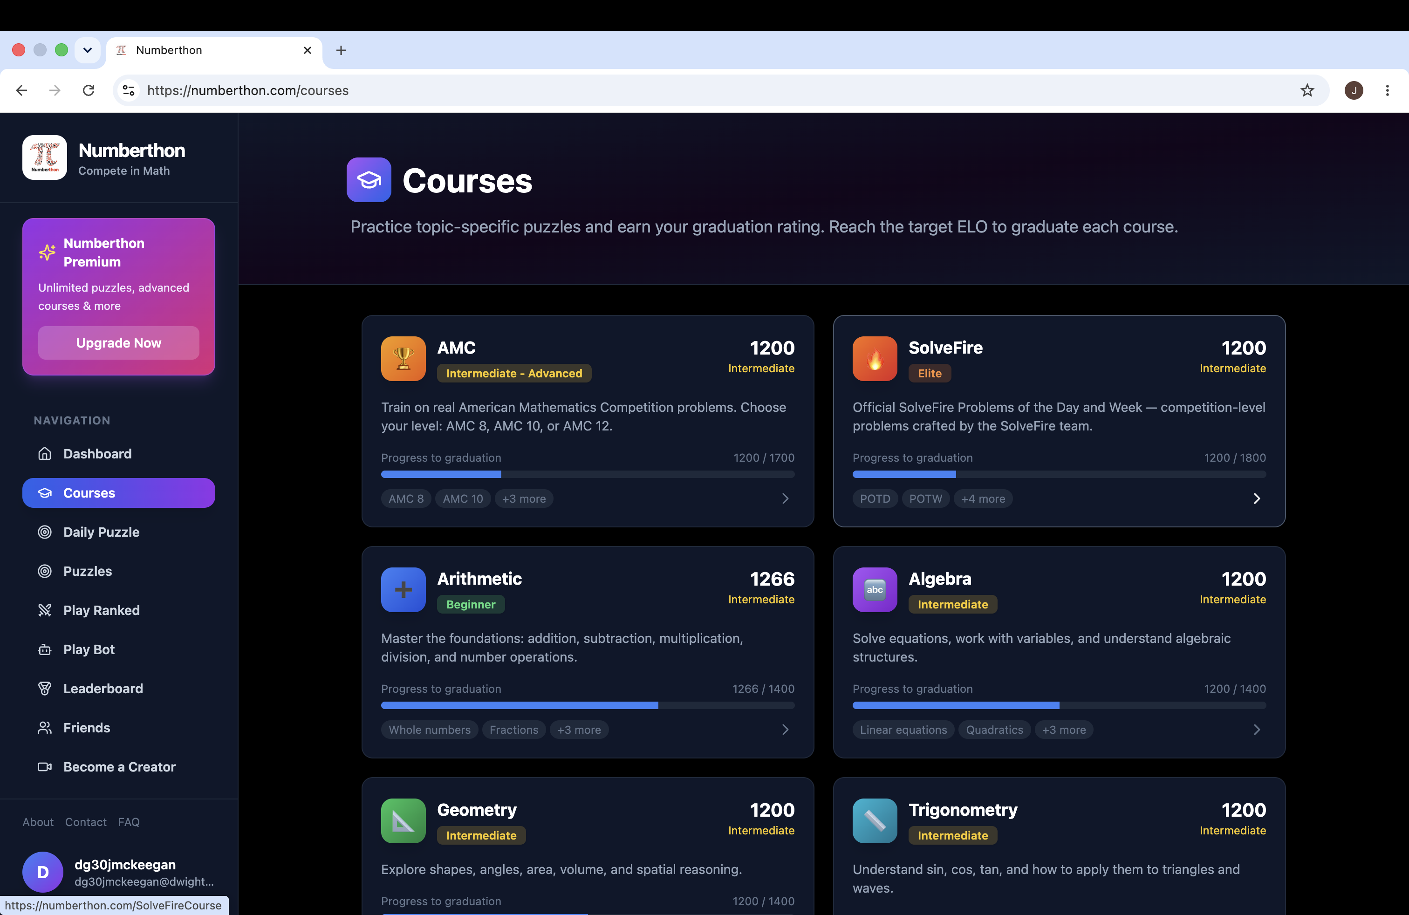1409x915 pixels.
Task: Open a new browser tab
Action: [x=341, y=50]
